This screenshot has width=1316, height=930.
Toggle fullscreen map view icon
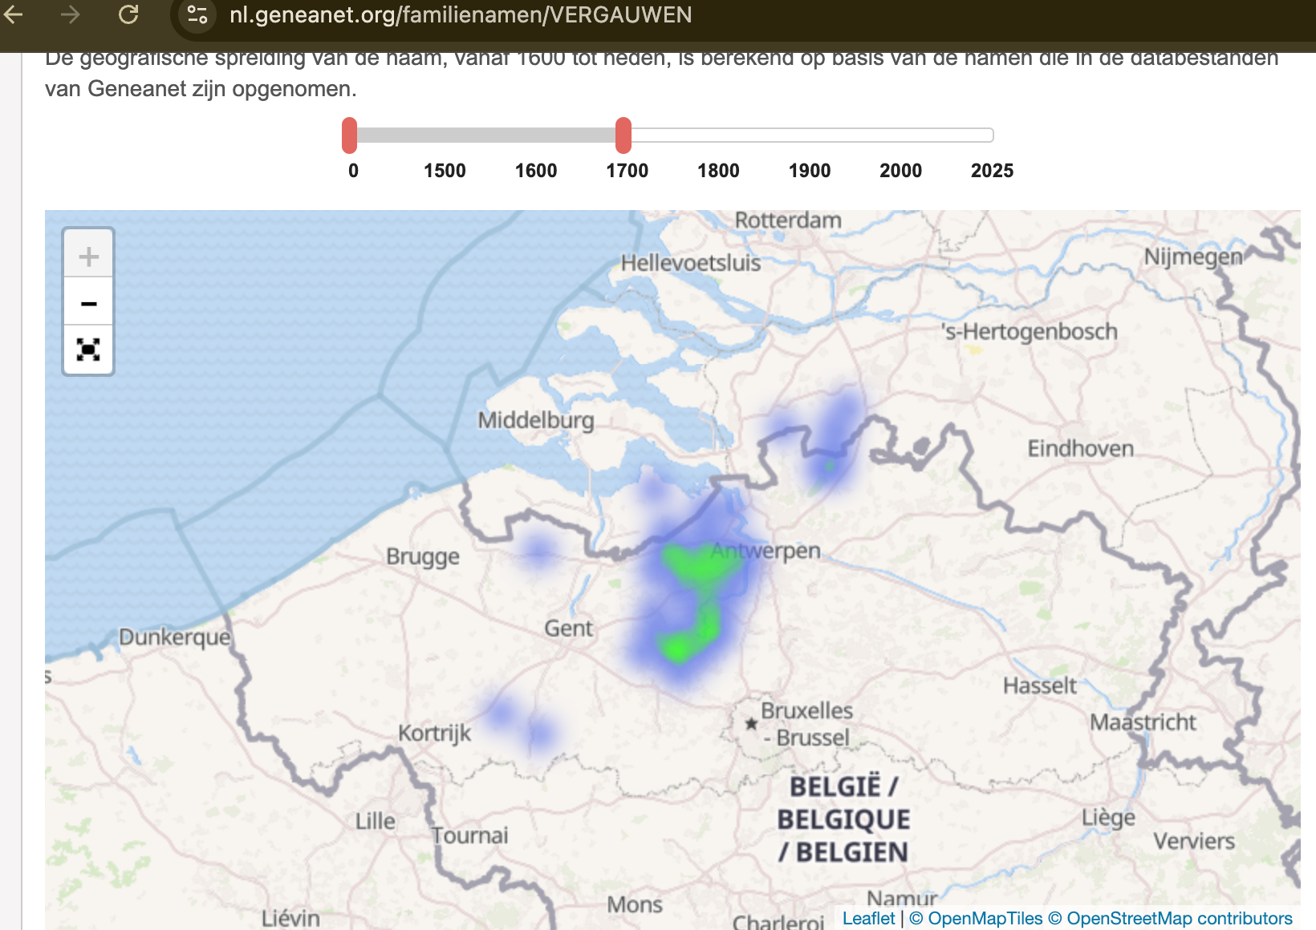[x=88, y=350]
